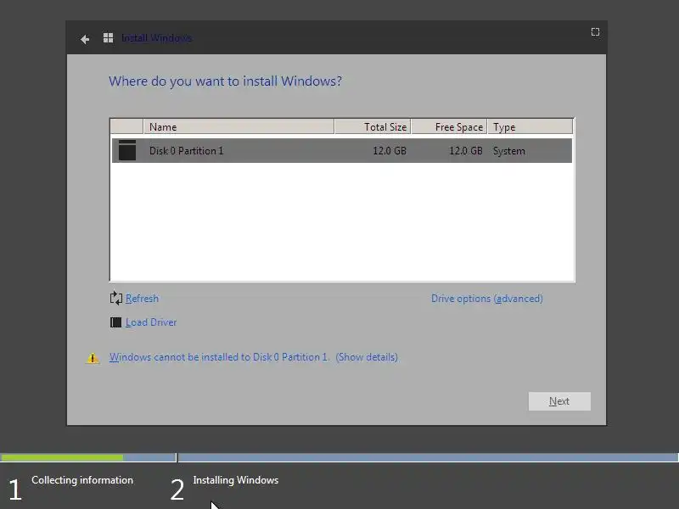Go back using the arrow icon
Image resolution: width=679 pixels, height=509 pixels.
[85, 39]
